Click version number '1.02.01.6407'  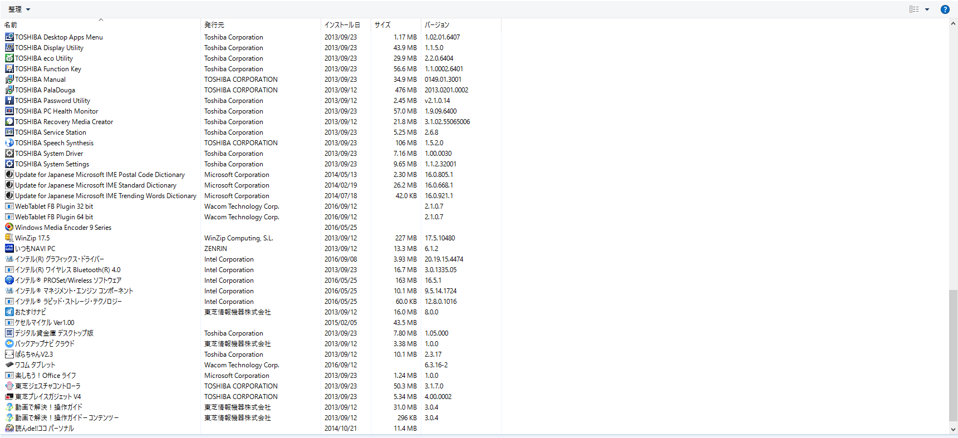[x=443, y=37]
